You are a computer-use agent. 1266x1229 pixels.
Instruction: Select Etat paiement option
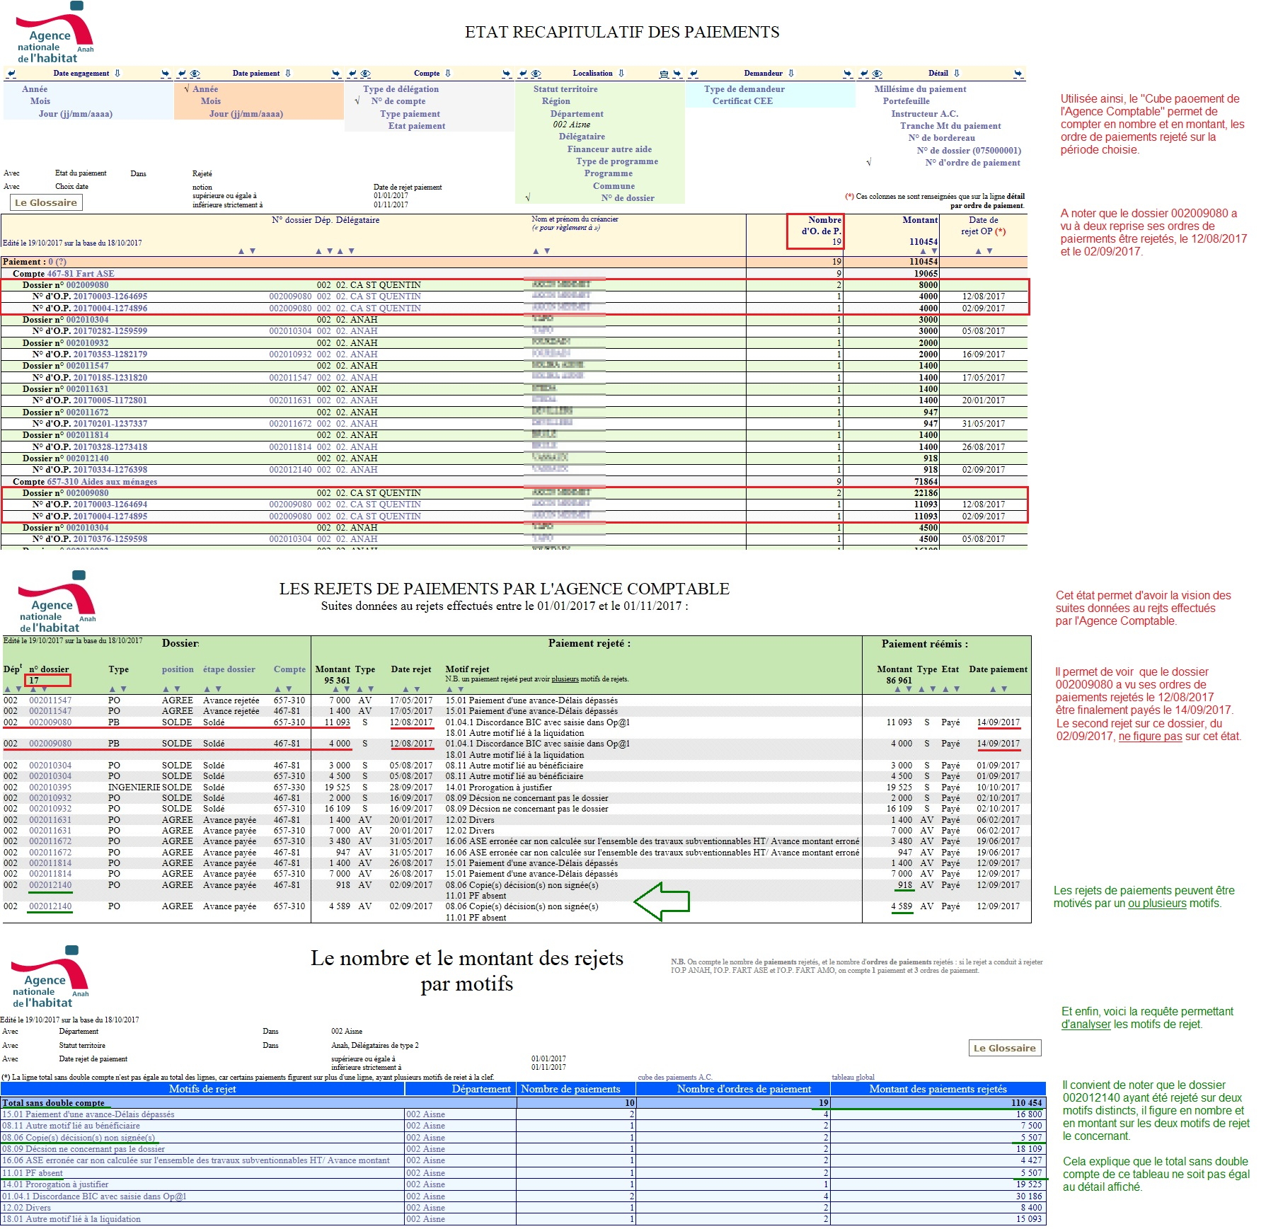click(417, 126)
